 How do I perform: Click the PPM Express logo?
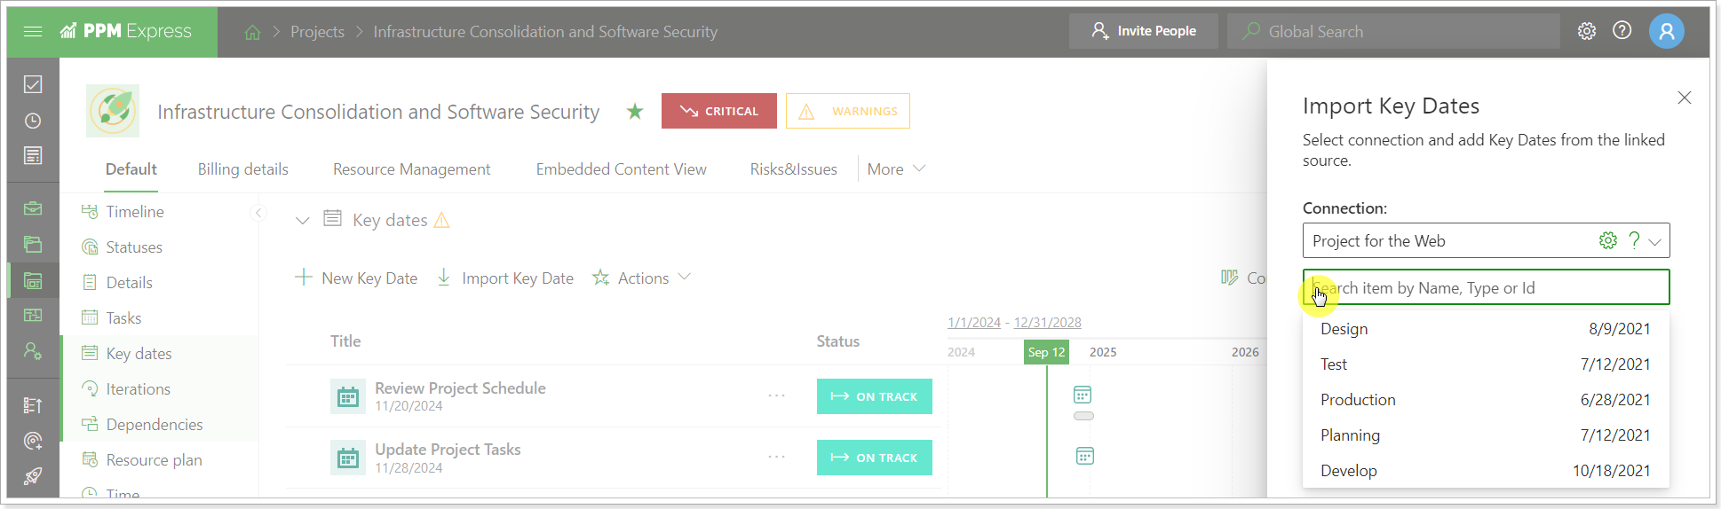[125, 31]
